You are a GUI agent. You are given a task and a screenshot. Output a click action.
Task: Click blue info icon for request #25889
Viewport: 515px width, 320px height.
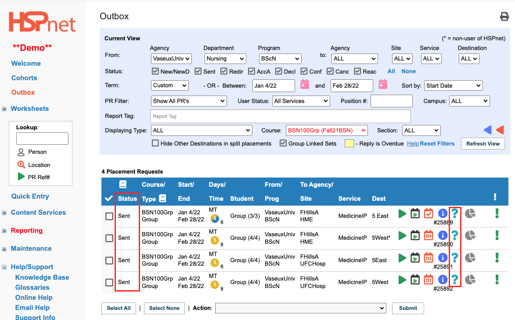tap(443, 213)
